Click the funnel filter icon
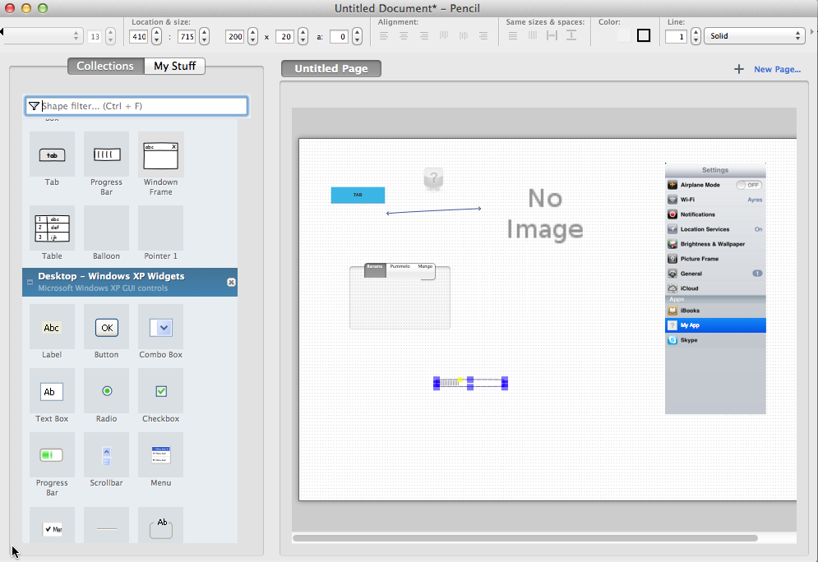The width and height of the screenshot is (818, 562). click(34, 106)
